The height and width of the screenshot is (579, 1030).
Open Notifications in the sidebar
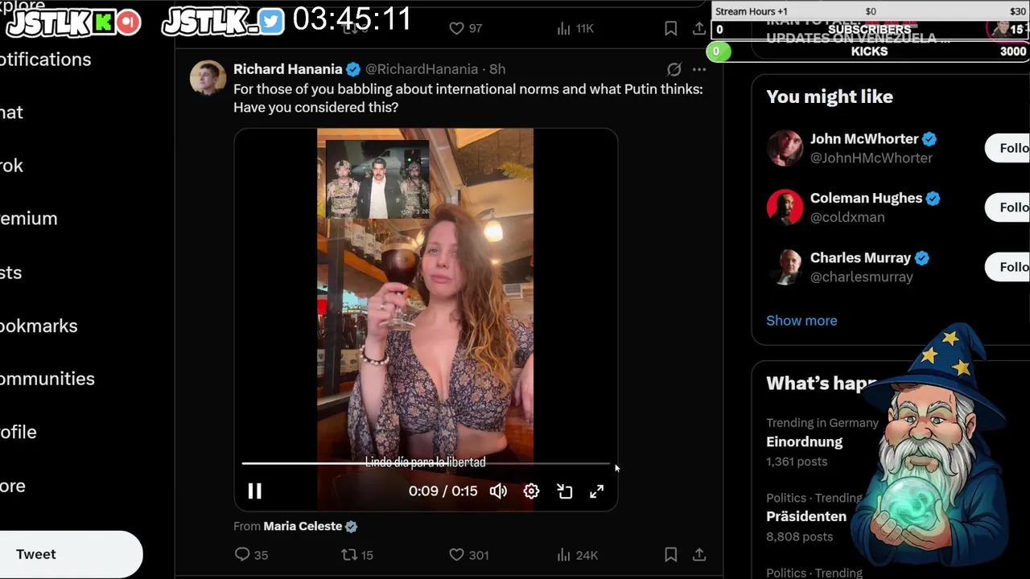[x=45, y=60]
